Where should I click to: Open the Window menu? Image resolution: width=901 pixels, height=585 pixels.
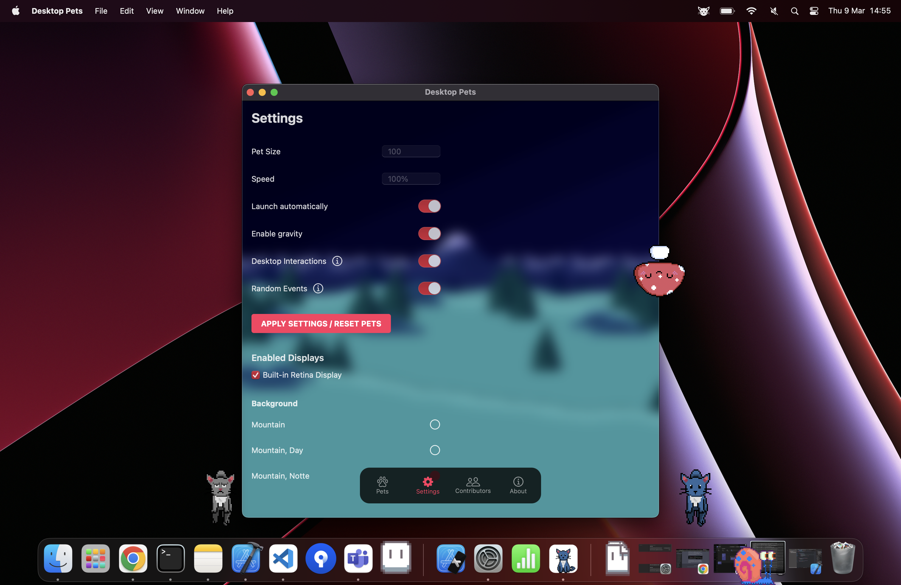pyautogui.click(x=190, y=11)
